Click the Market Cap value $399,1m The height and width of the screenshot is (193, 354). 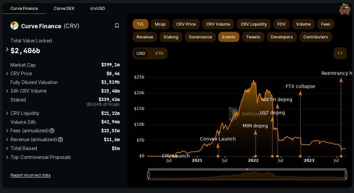tap(110, 65)
